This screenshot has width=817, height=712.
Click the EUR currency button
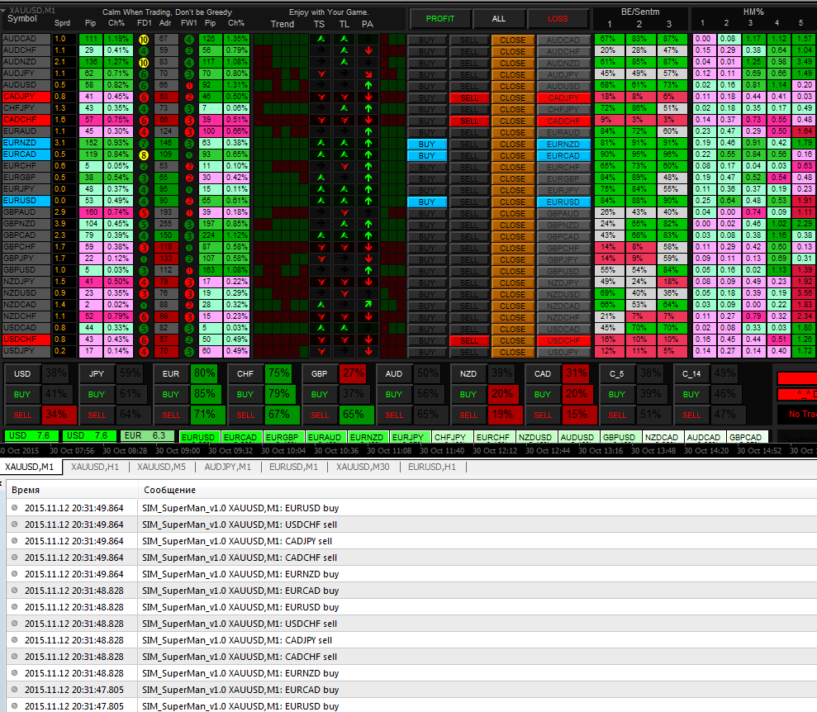tap(171, 374)
